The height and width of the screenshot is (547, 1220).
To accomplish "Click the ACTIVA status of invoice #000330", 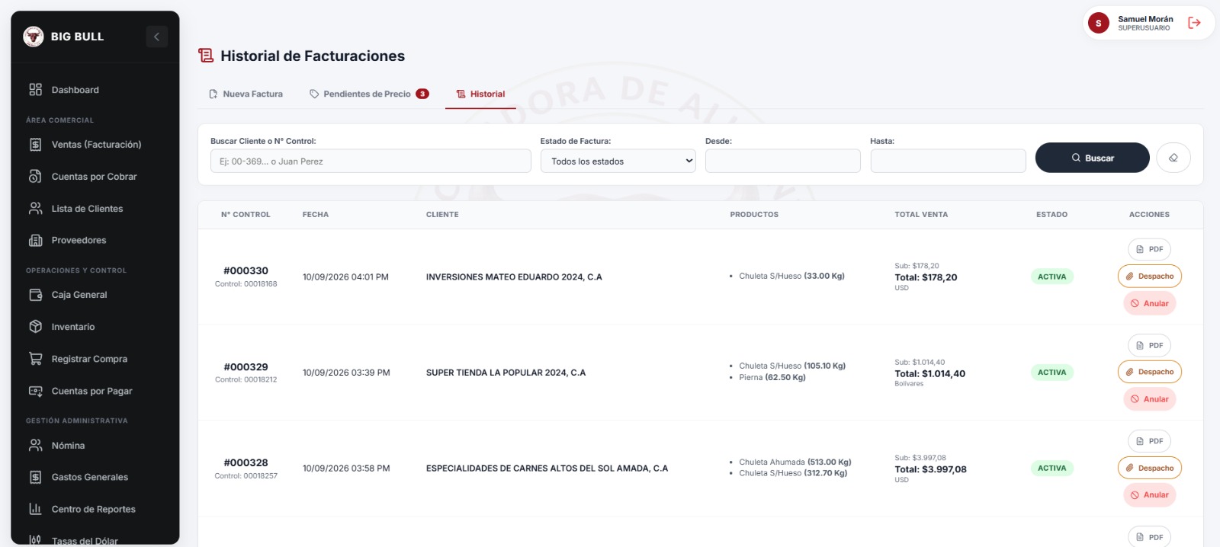I will click(x=1051, y=277).
